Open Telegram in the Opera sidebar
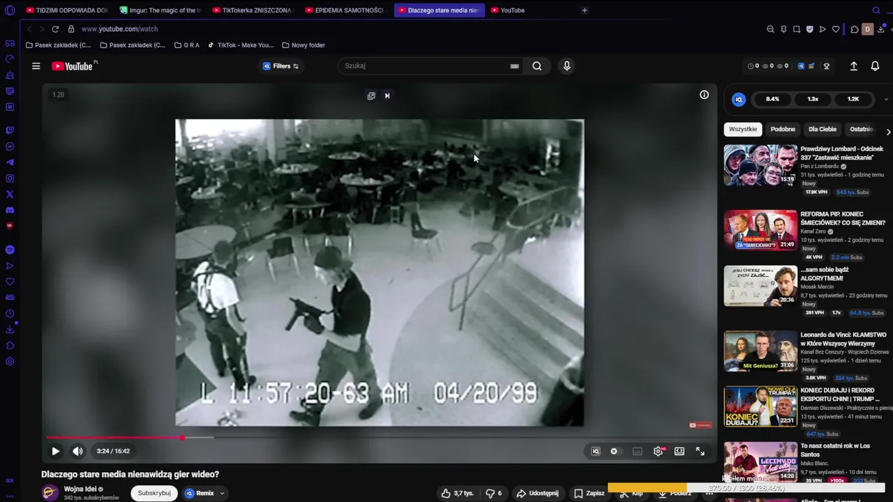 (10, 162)
